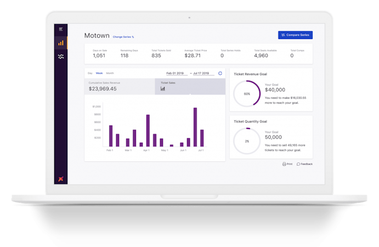Click the Feedback speech bubble icon
This screenshot has width=379, height=247.
[298, 164]
